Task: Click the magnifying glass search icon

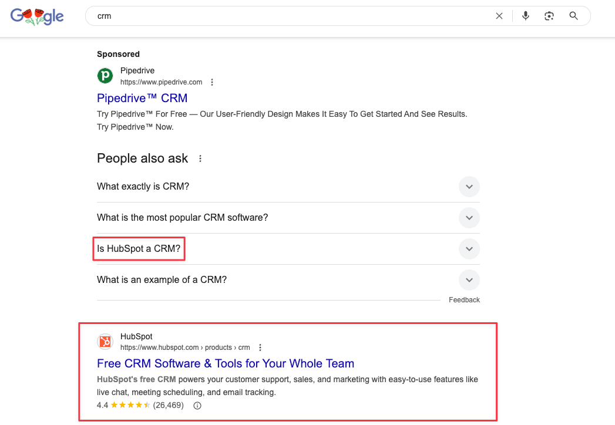Action: (573, 16)
